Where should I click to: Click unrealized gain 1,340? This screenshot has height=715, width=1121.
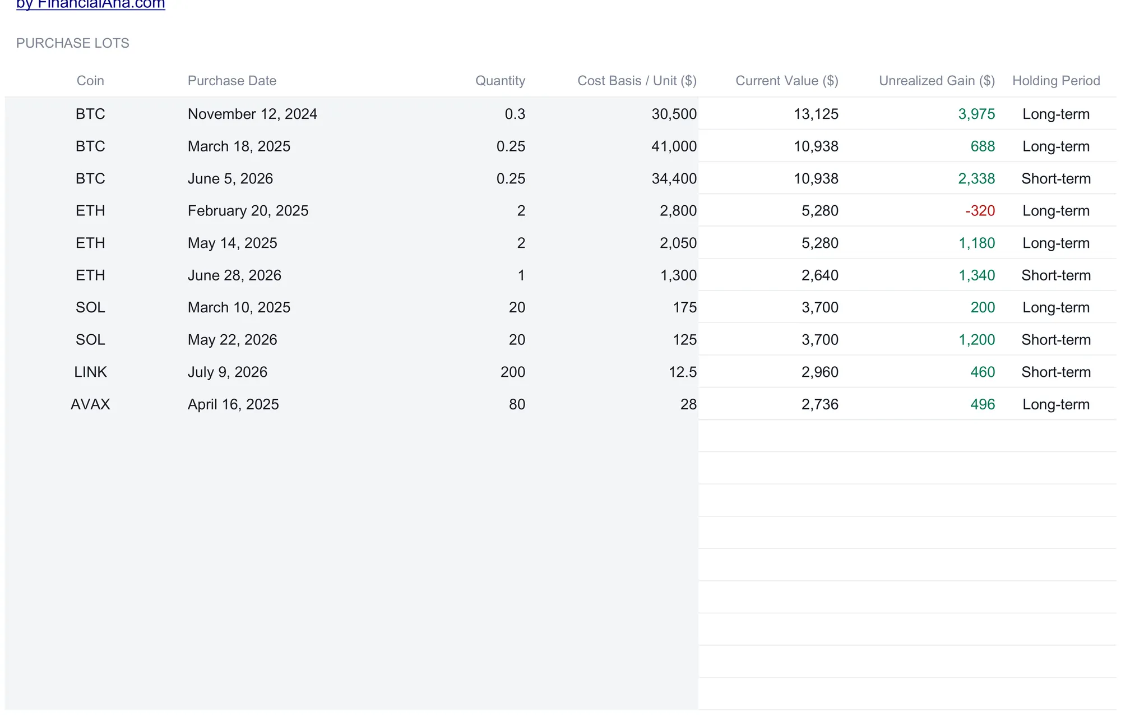[x=976, y=275]
